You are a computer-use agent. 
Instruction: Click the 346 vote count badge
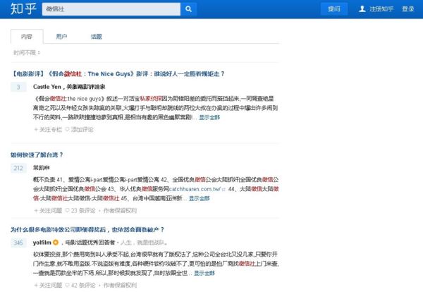tap(18, 243)
